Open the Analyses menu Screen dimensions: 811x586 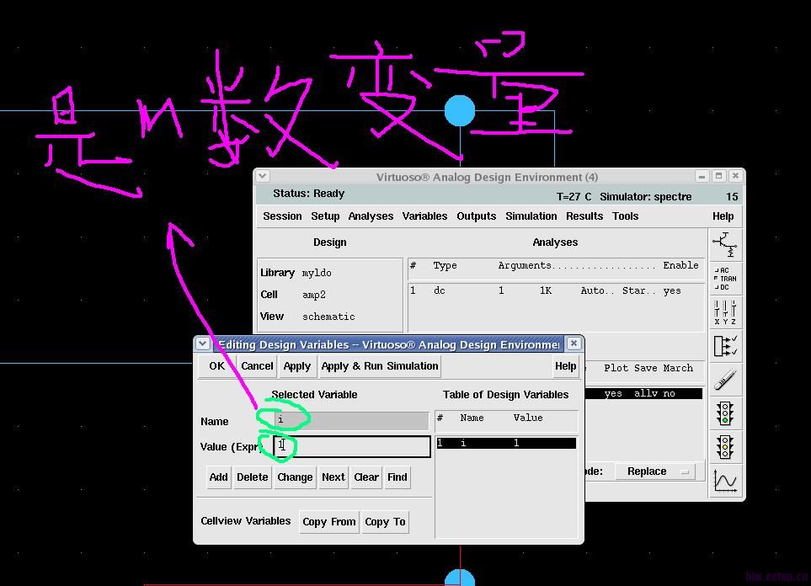coord(371,216)
